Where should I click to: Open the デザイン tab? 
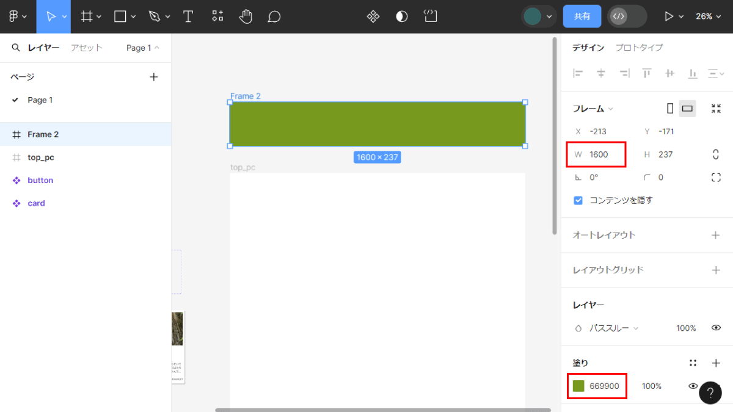(588, 48)
